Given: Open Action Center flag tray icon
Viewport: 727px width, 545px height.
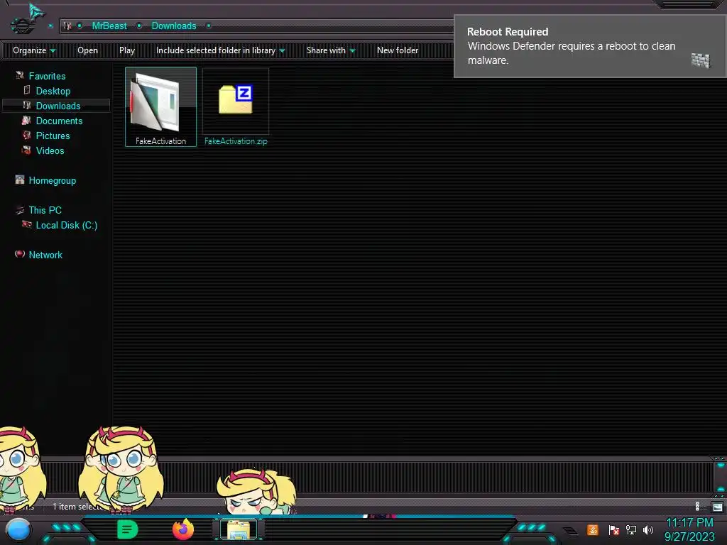Looking at the screenshot, I should pos(614,529).
